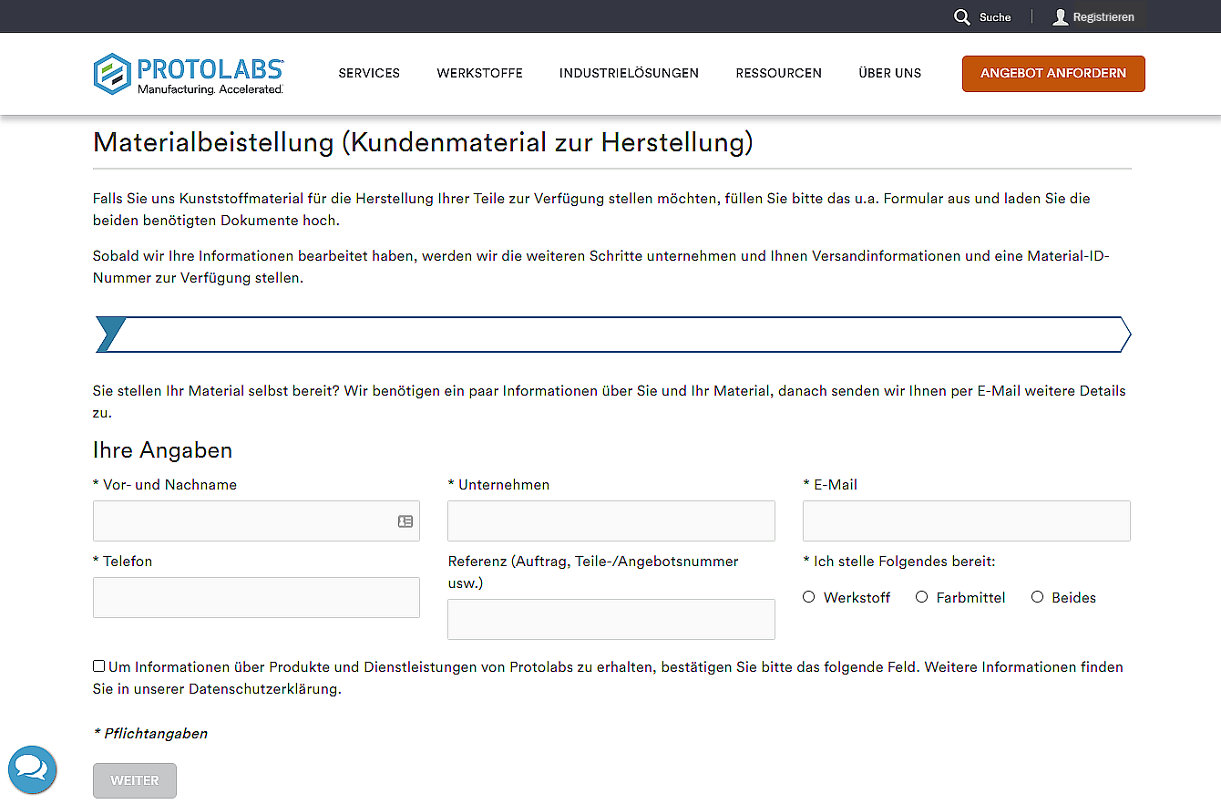The width and height of the screenshot is (1221, 804).
Task: Click the Registrieren link
Action: coord(1103,17)
